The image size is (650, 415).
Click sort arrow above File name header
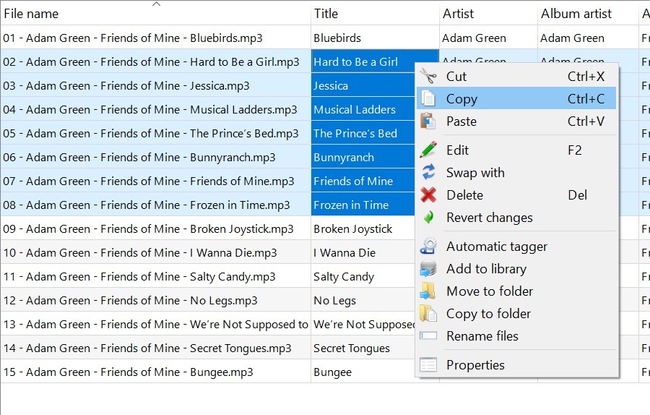[156, 4]
